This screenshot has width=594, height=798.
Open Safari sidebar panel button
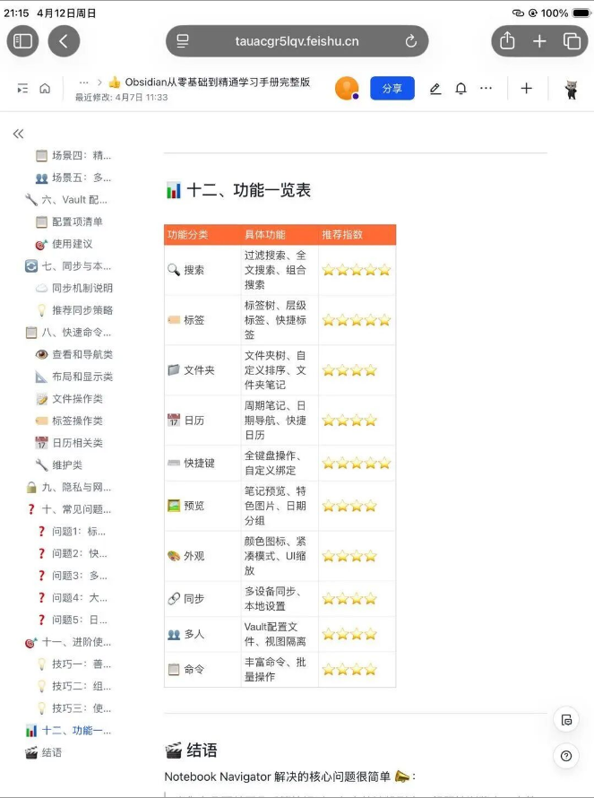tap(22, 41)
